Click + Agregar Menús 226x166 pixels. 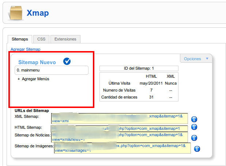pyautogui.click(x=33, y=79)
